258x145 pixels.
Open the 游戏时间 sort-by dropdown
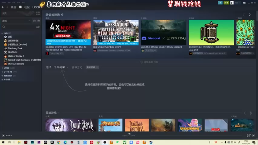(x=92, y=67)
